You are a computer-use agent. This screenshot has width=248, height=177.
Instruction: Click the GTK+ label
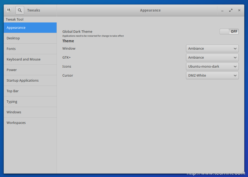66,58
